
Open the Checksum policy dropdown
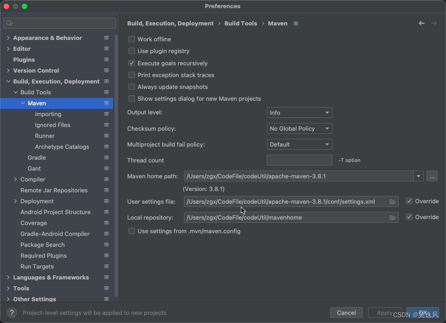tap(299, 129)
